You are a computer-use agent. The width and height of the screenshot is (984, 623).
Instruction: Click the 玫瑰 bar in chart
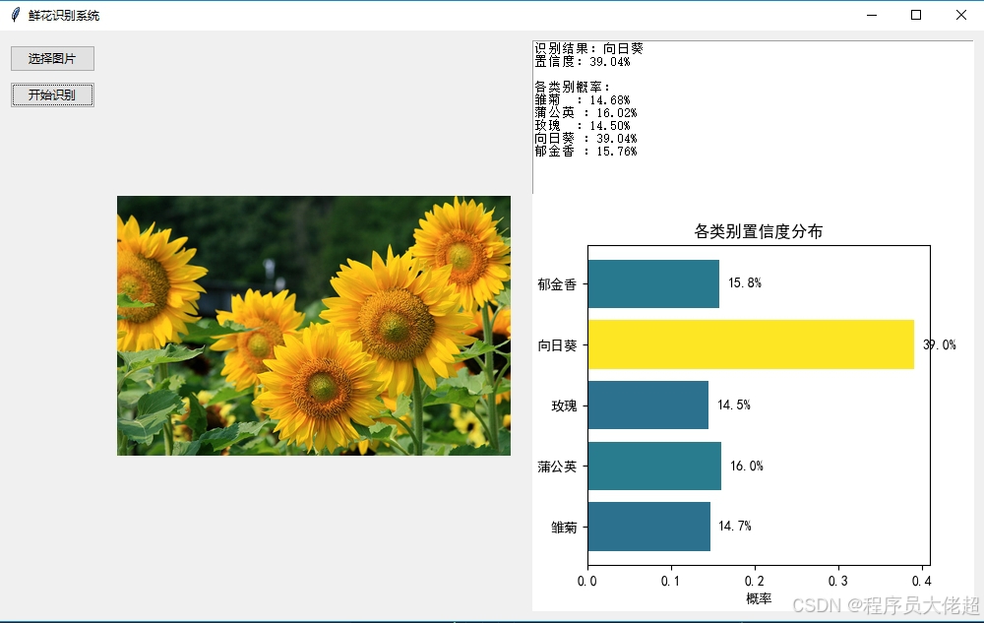(x=648, y=405)
